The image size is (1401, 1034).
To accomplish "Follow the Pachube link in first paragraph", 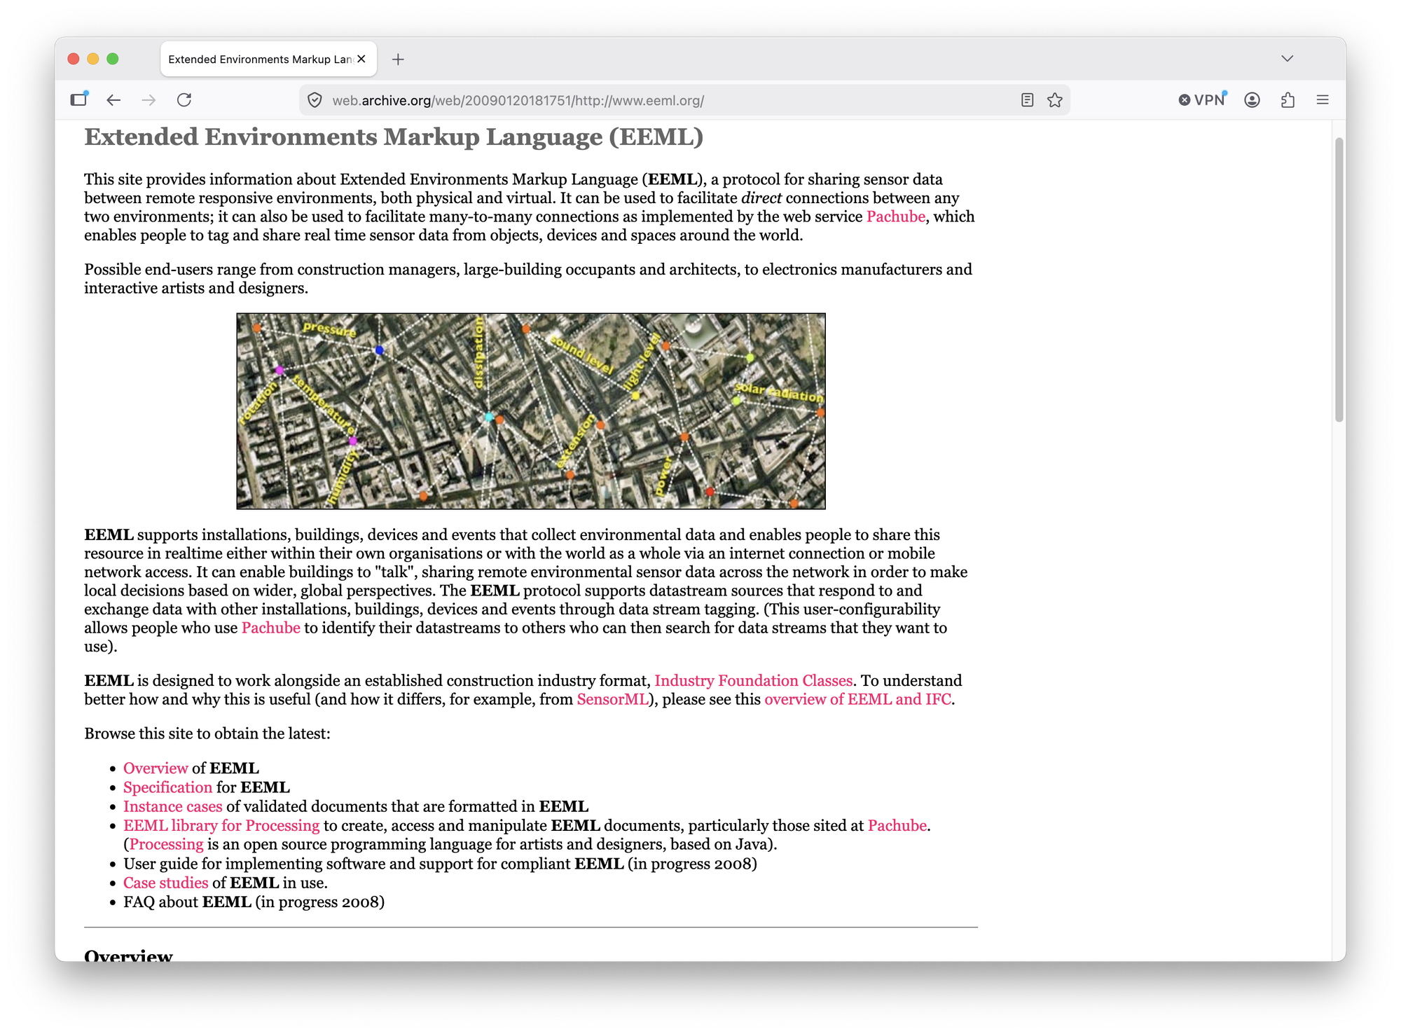I will (x=896, y=216).
